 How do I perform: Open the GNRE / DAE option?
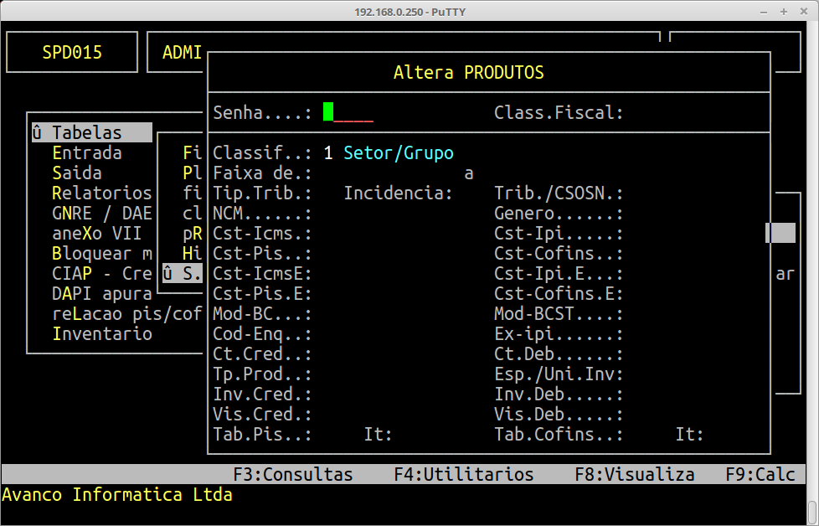(101, 214)
